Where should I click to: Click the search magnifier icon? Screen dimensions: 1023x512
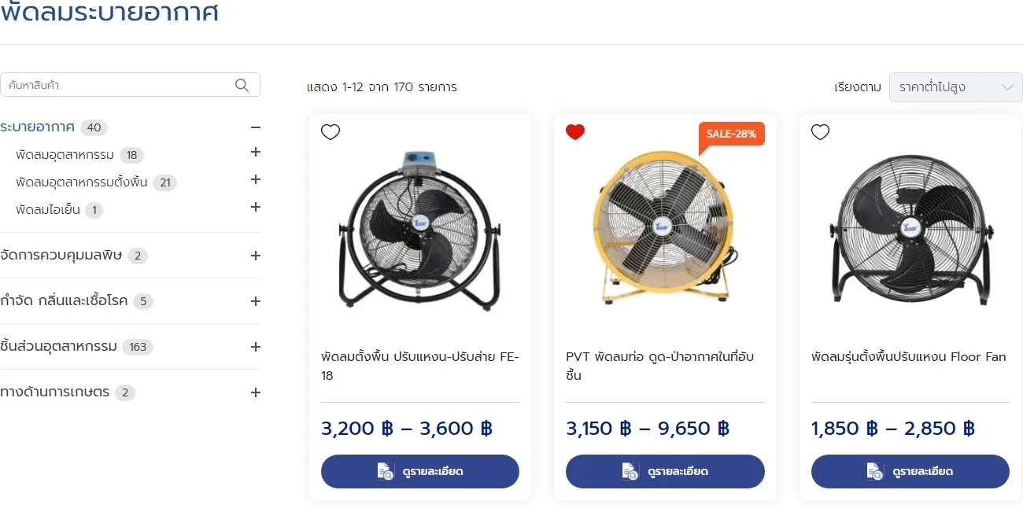242,85
